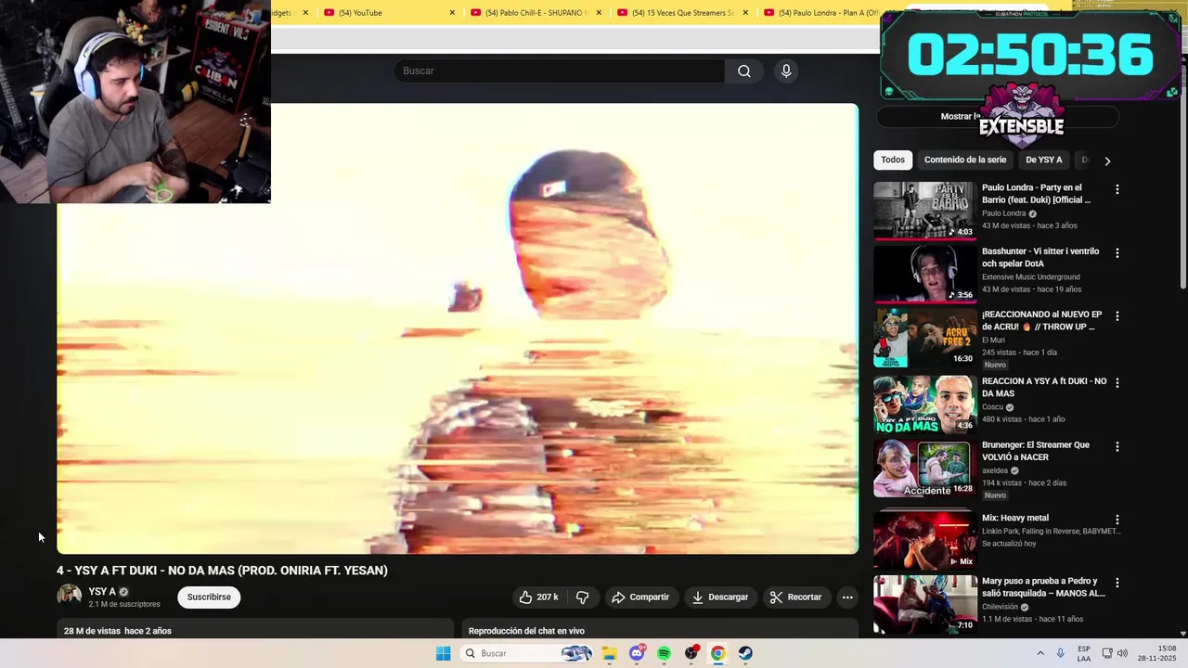Open Coscu channel under REACCION video

[992, 407]
